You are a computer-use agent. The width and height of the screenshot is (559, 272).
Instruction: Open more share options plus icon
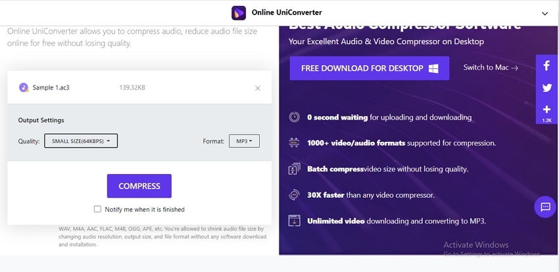click(x=547, y=109)
